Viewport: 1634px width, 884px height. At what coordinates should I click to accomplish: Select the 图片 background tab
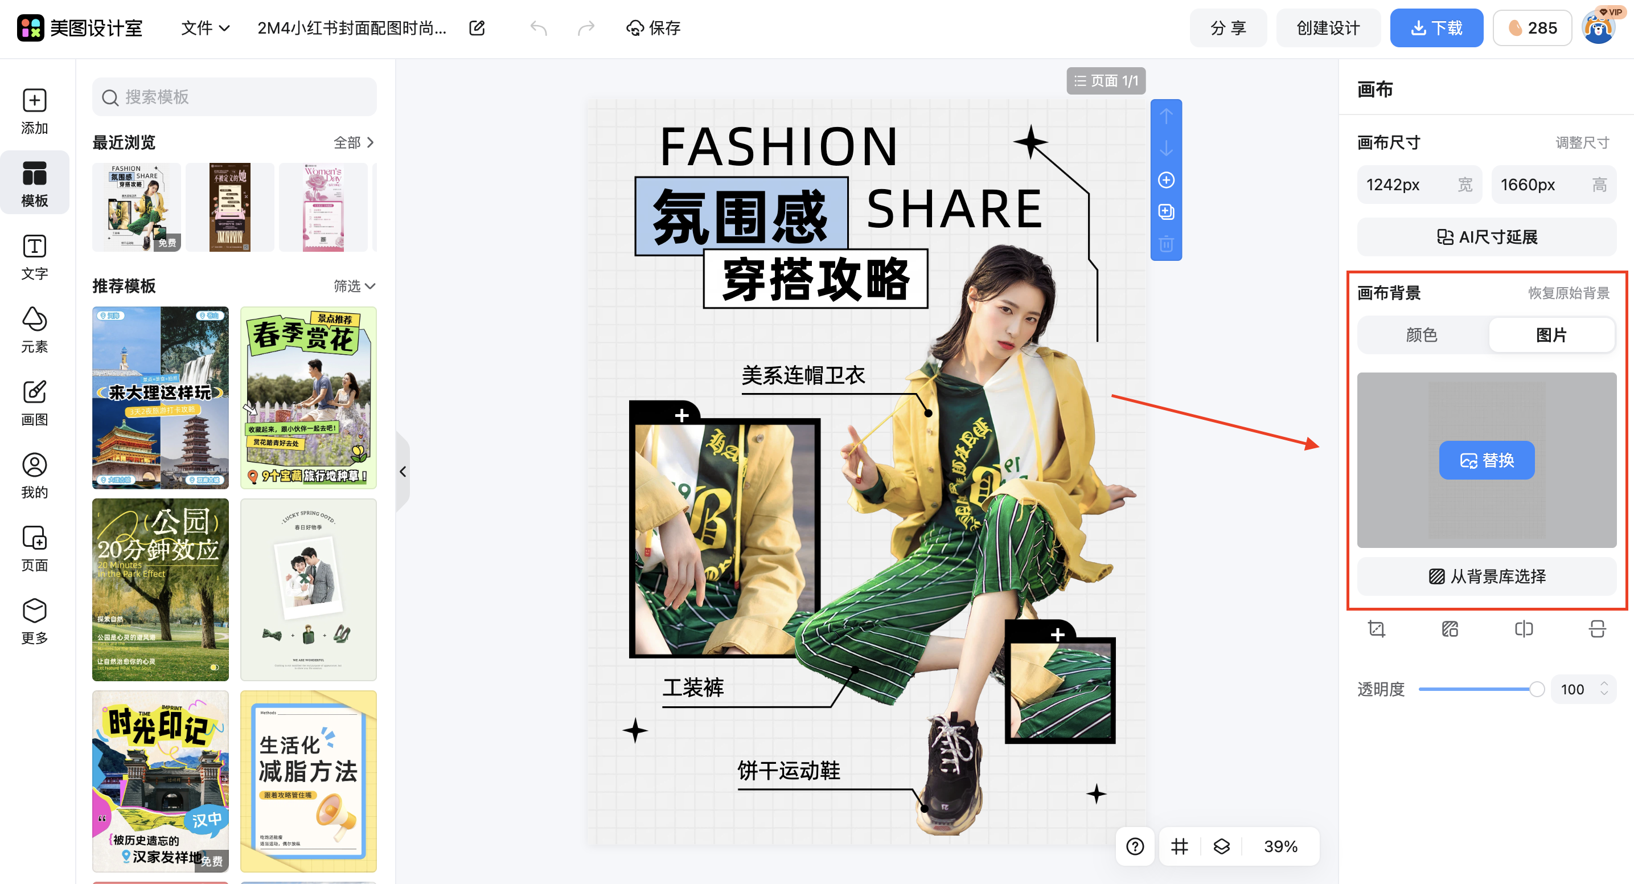click(x=1551, y=334)
